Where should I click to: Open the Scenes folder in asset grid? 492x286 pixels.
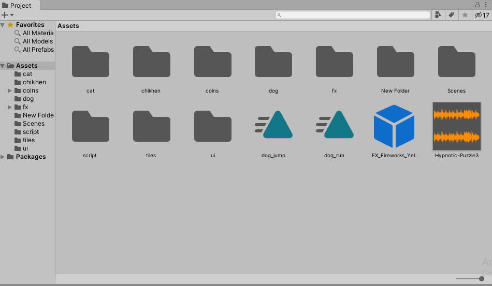click(x=457, y=62)
